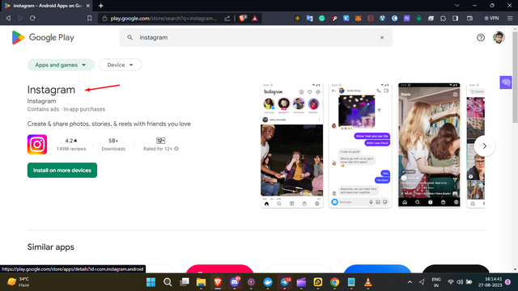The height and width of the screenshot is (291, 518).
Task: Click the Instagram app logo icon
Action: coord(37,144)
